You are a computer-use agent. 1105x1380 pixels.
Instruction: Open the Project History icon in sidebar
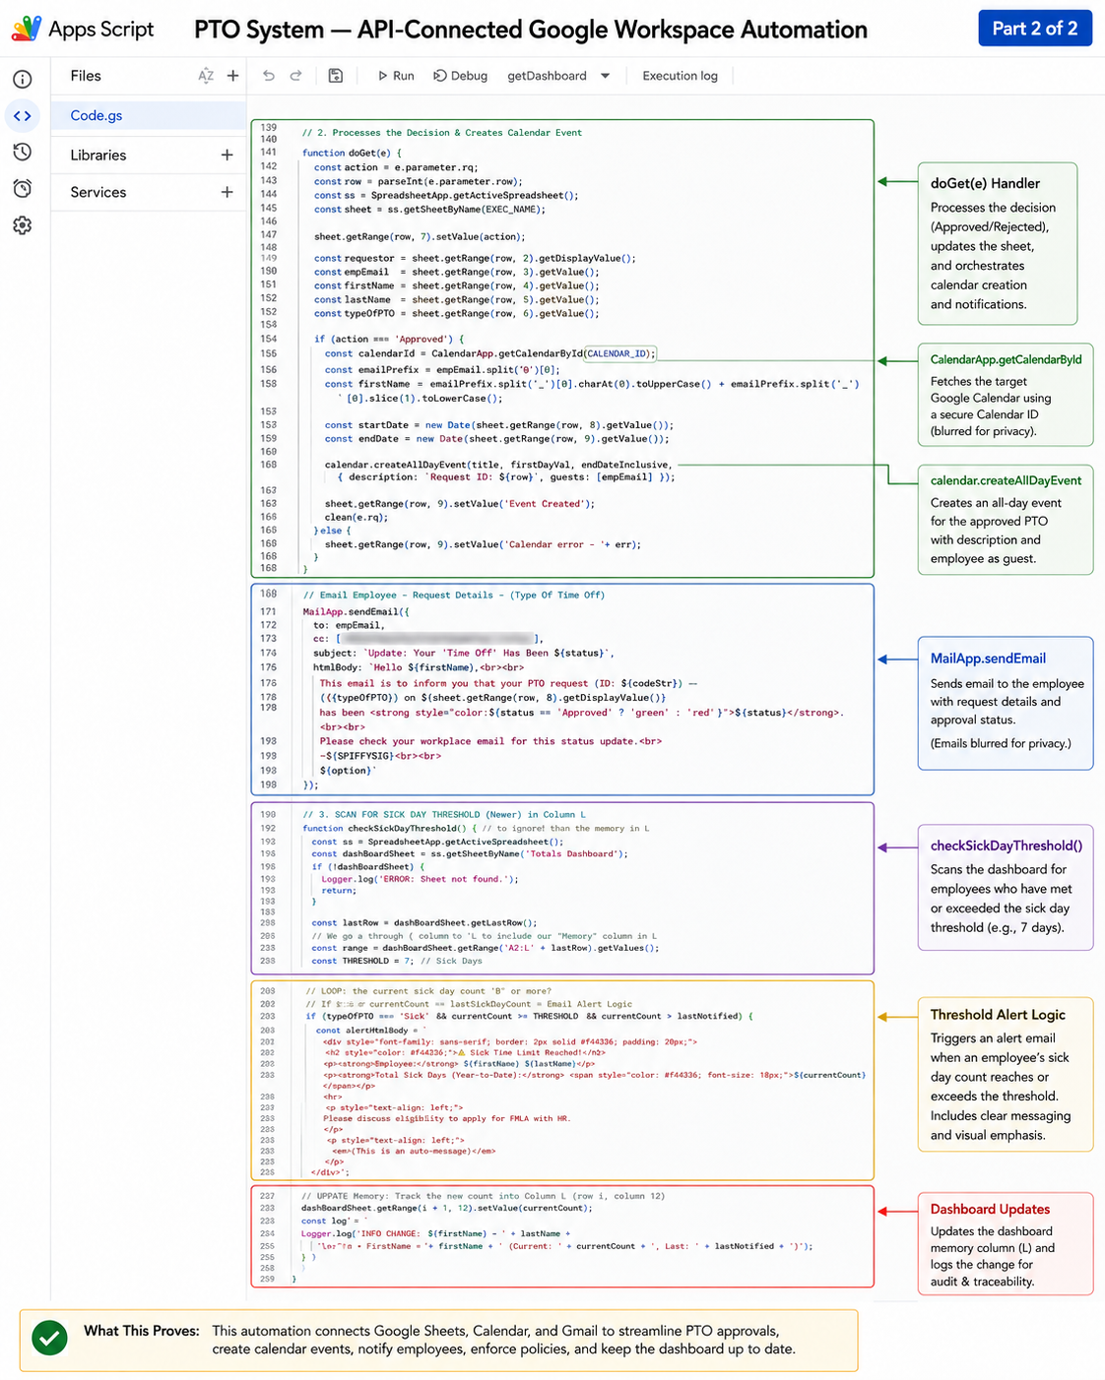[x=23, y=152]
